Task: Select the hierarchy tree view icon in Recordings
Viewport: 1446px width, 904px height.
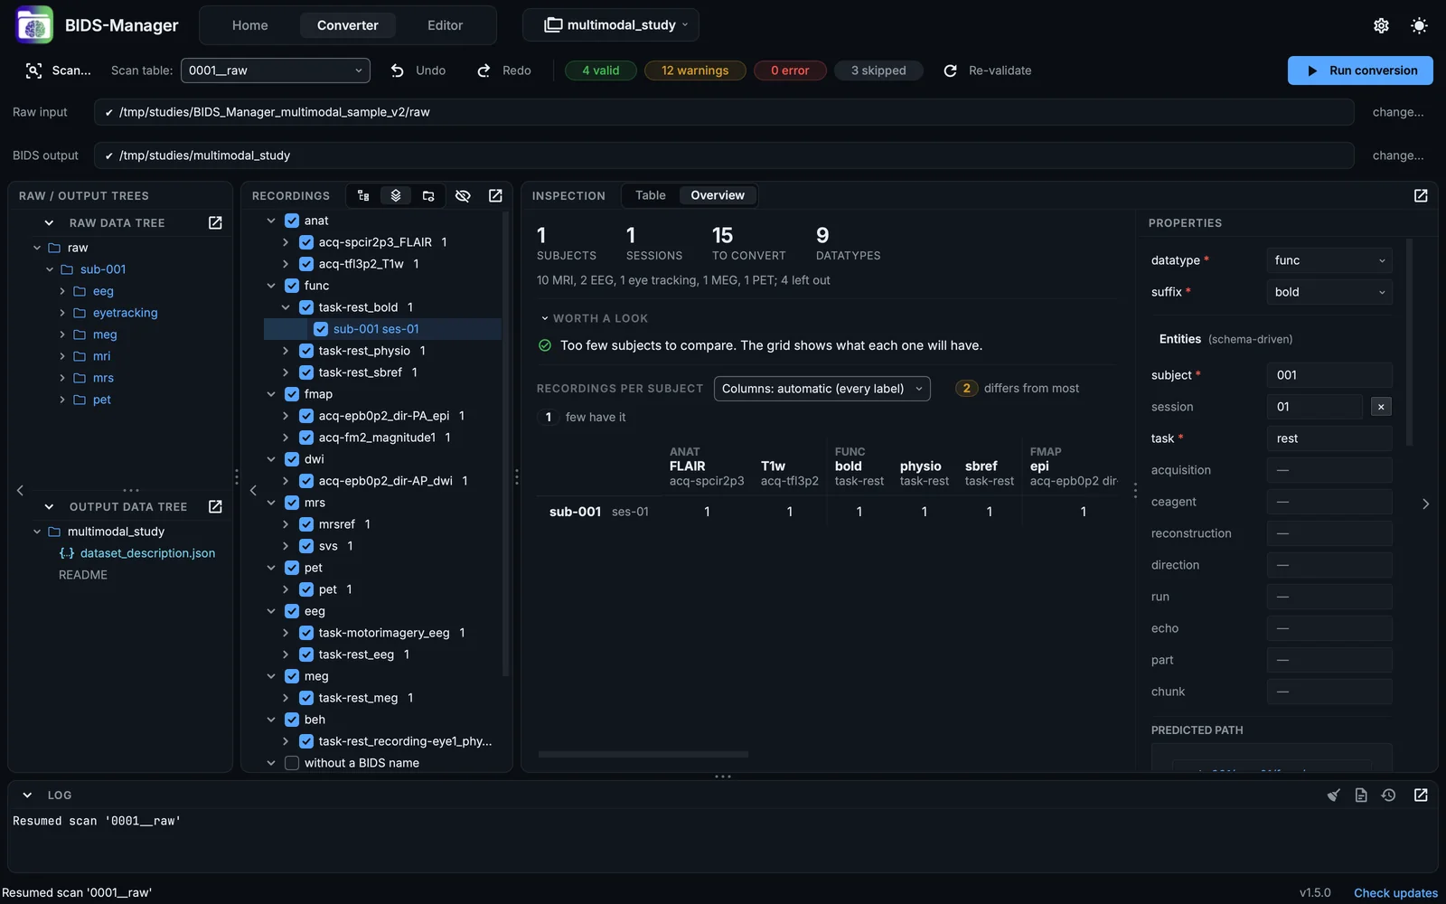Action: (363, 195)
